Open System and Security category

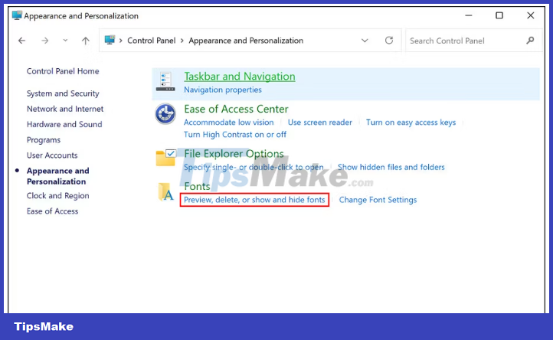pos(63,93)
